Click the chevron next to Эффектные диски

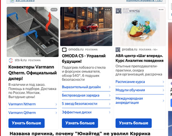point(110,112)
